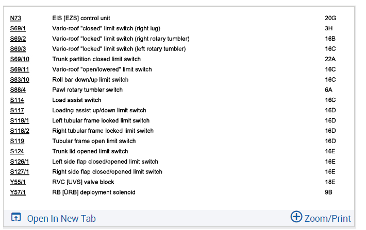Click the Open In New Tab icon
This screenshot has height=230, width=366.
tap(16, 218)
